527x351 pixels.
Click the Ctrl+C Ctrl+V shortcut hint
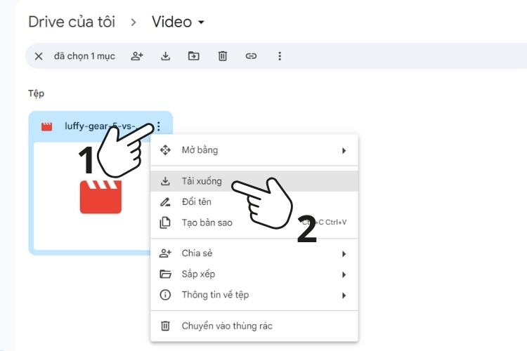325,223
